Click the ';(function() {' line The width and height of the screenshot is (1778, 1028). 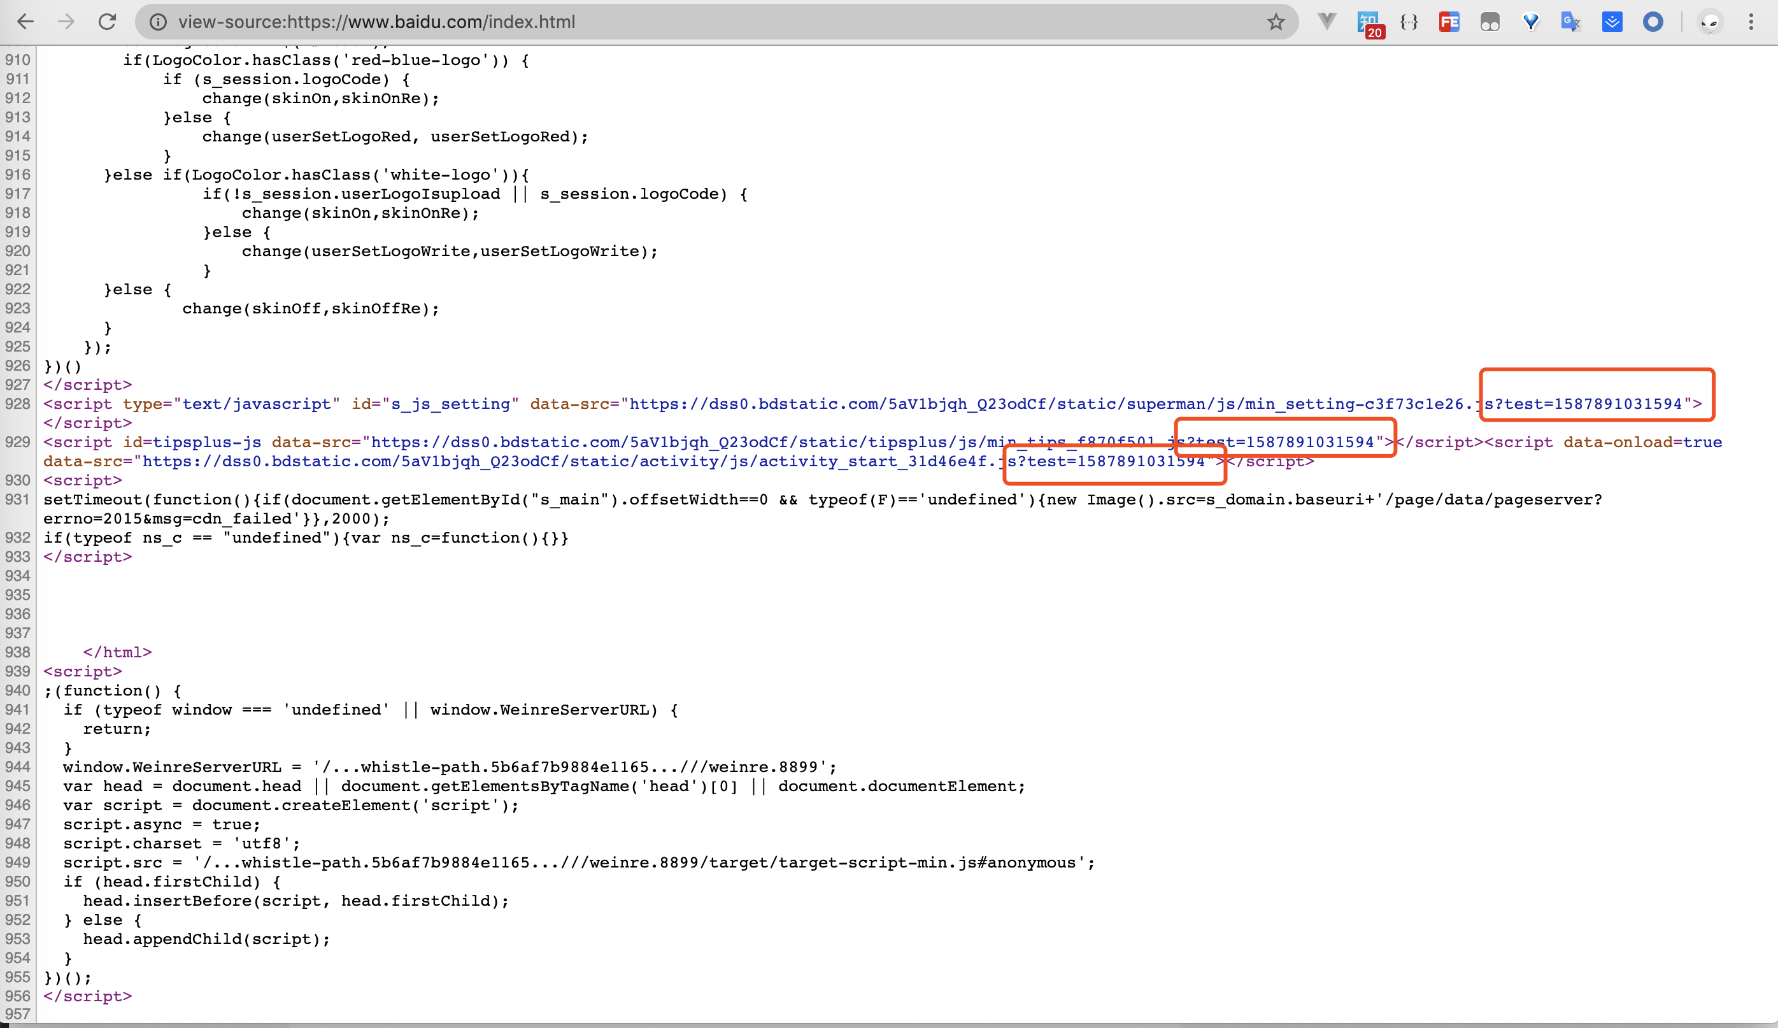tap(112, 690)
